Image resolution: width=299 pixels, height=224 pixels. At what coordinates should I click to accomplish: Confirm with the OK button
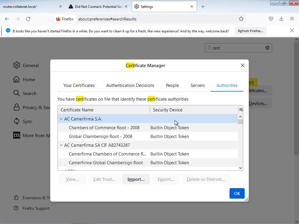click(x=237, y=193)
